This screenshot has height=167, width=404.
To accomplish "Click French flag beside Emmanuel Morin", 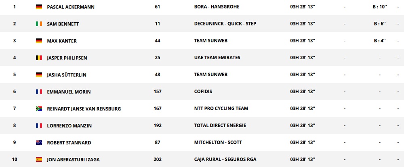I will [39, 92].
